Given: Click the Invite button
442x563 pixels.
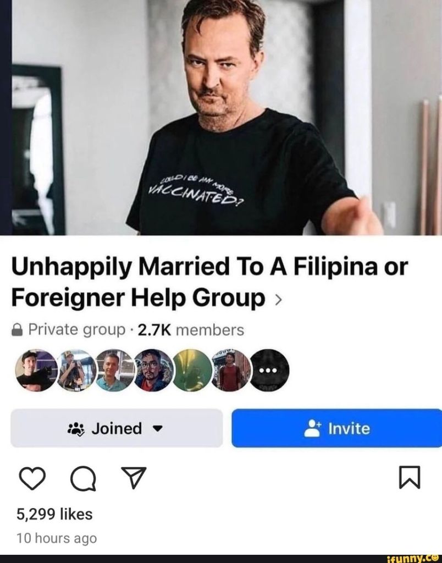Looking at the screenshot, I should tap(337, 428).
